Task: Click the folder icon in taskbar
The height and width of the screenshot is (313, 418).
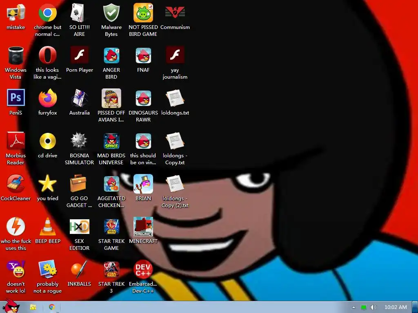Action: point(33,307)
